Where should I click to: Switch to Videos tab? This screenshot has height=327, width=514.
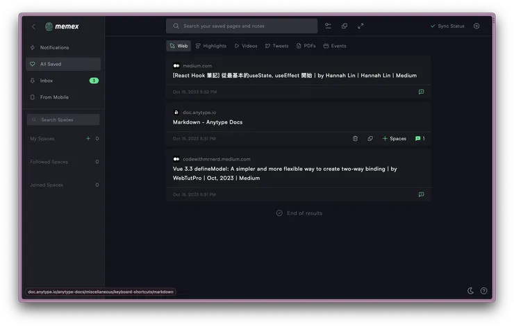pos(246,46)
